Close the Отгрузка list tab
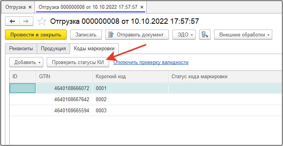Image resolution: width=283 pixels, height=146 pixels. pyautogui.click(x=30, y=7)
